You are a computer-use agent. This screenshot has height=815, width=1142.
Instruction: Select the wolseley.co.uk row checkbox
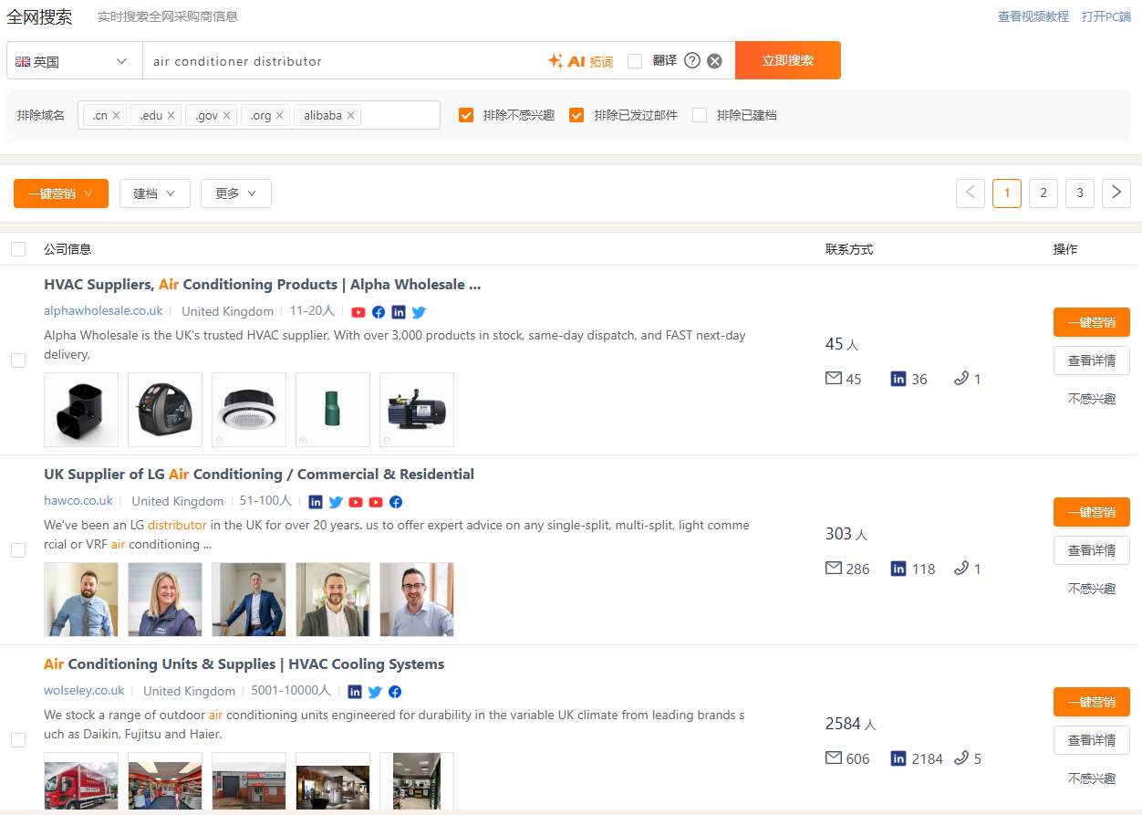(x=18, y=740)
